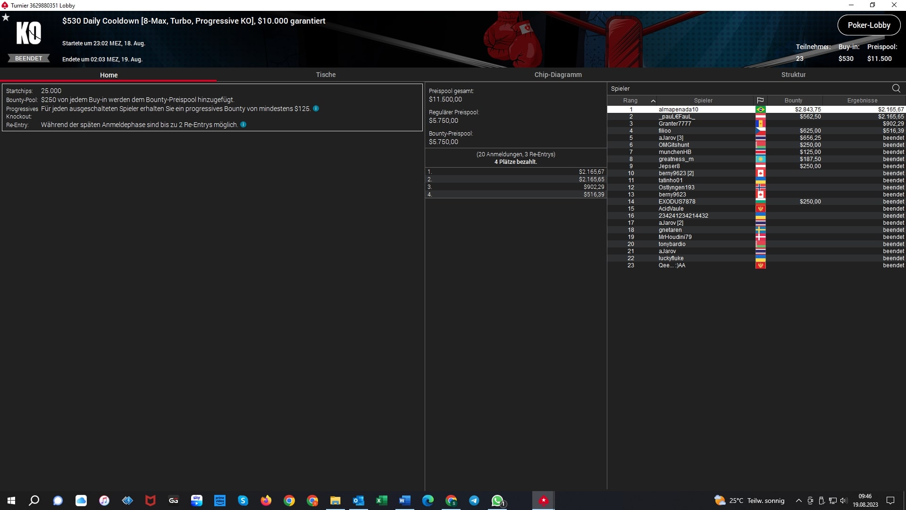Click info icon next to progressive bounty text
The image size is (906, 510).
click(316, 109)
